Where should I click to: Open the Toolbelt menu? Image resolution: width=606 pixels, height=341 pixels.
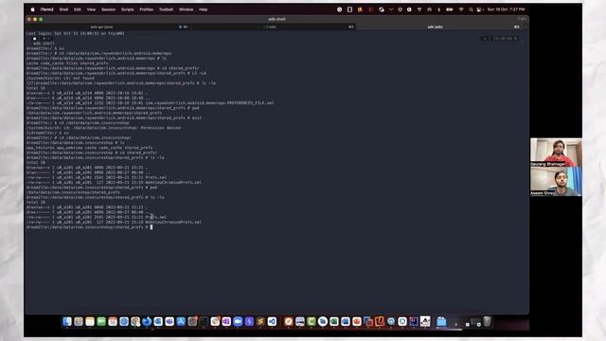[167, 9]
